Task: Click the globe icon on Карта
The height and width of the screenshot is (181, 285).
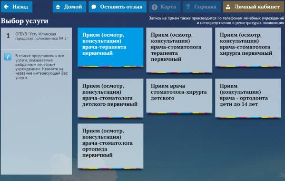Action: [x=155, y=7]
